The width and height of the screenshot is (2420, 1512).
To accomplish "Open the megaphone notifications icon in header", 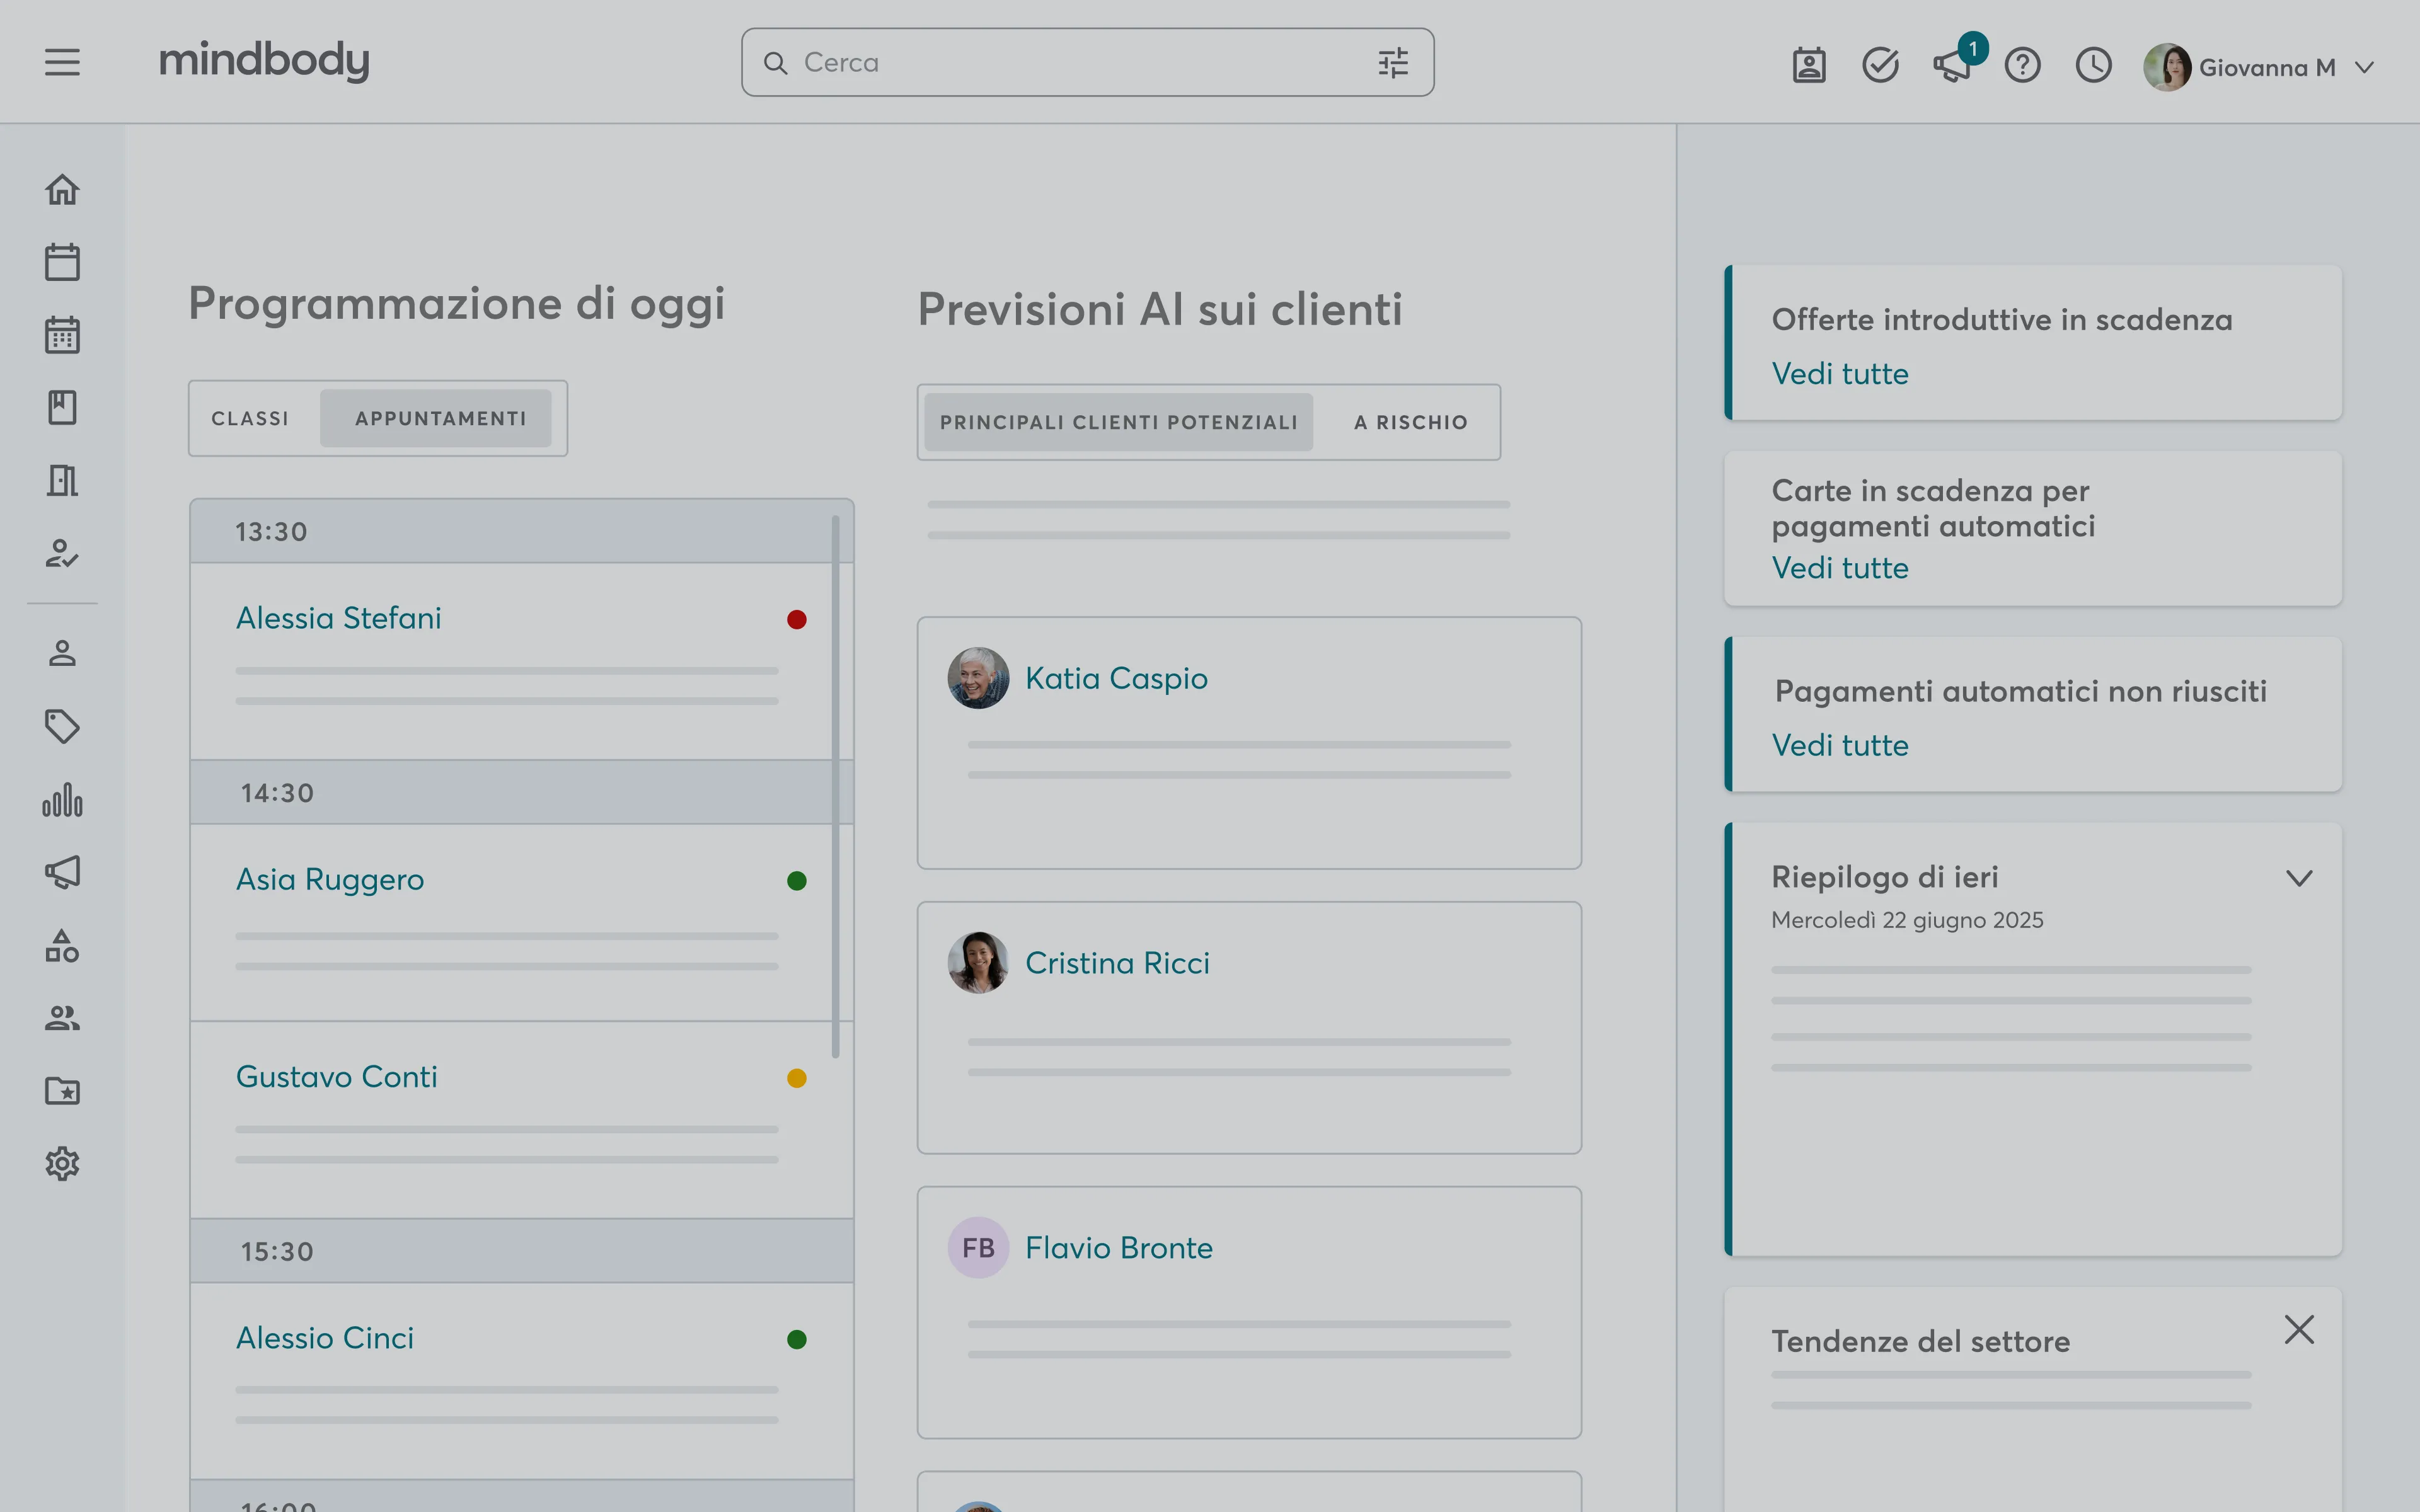I will pos(1951,66).
